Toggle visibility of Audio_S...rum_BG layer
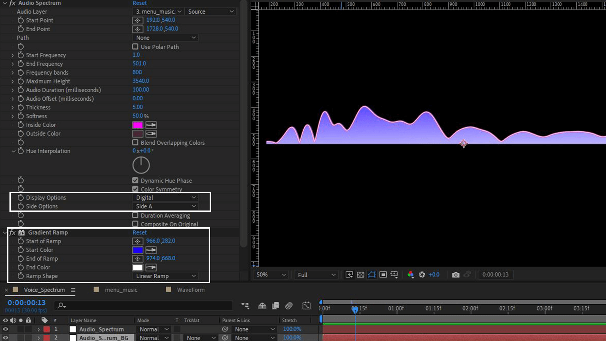The image size is (606, 341). 5,338
